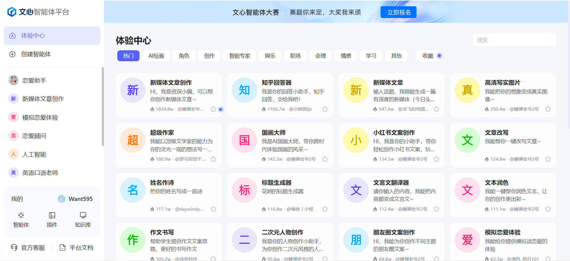Star the 新媒体文章 card
Viewport: 570px width, 261px height.
[x=436, y=109]
